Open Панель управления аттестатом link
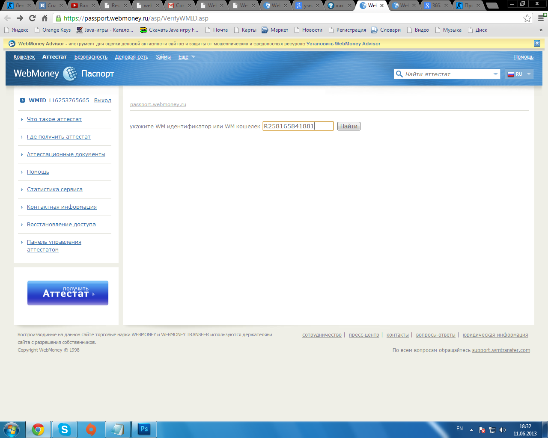 click(54, 246)
